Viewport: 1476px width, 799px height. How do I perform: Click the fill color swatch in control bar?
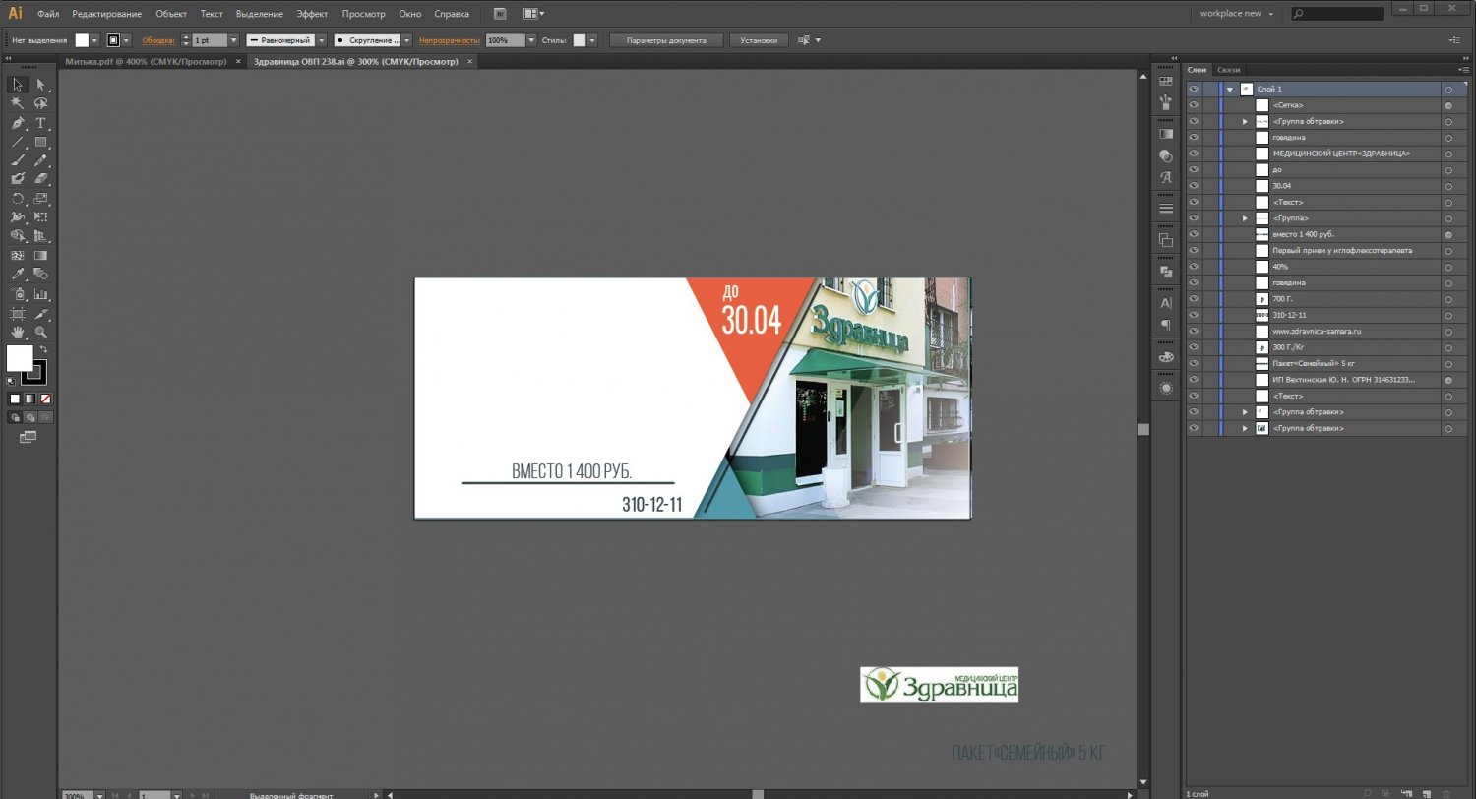(82, 40)
